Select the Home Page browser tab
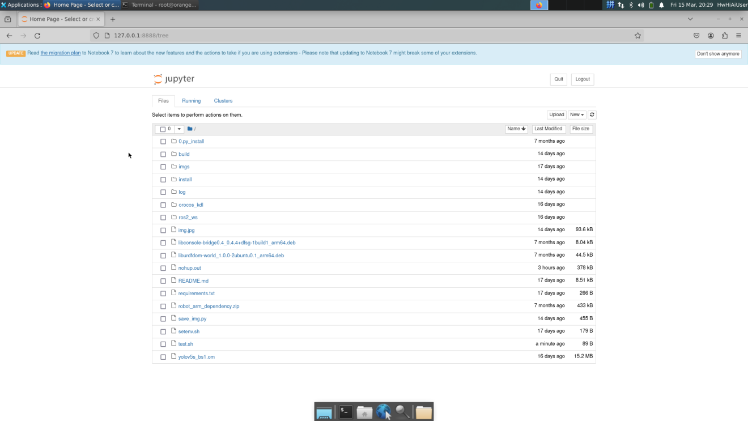Image resolution: width=748 pixels, height=421 pixels. [60, 19]
